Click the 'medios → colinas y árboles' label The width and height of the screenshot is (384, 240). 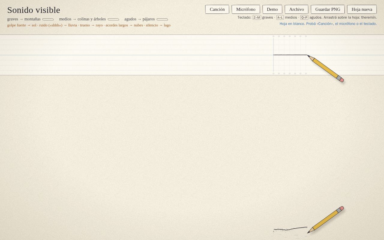(x=82, y=19)
